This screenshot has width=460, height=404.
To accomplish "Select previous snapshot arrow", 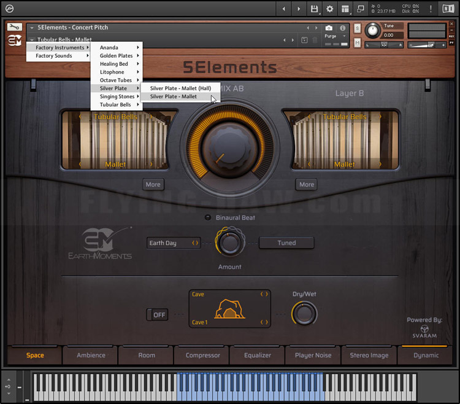I will point(284,40).
